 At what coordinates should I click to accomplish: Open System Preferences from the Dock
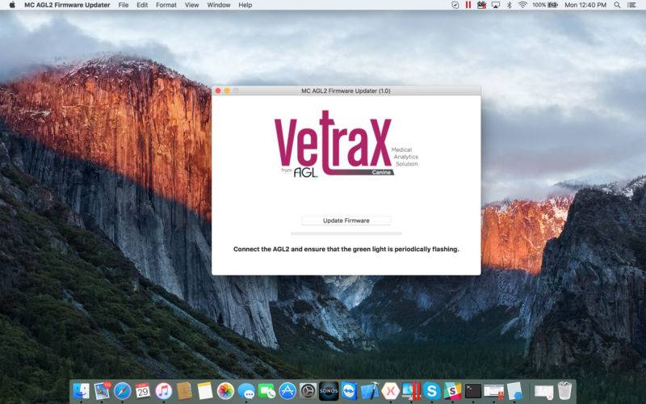click(x=308, y=390)
